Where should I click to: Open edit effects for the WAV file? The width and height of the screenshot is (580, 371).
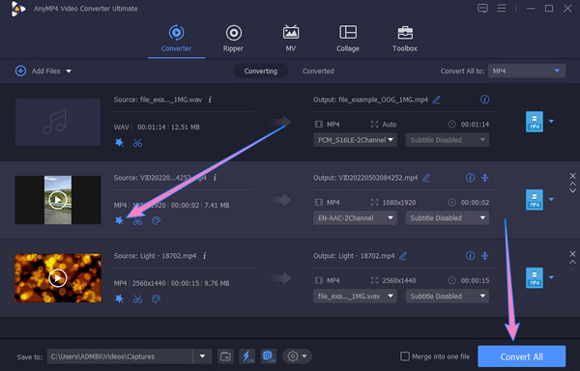(x=119, y=143)
